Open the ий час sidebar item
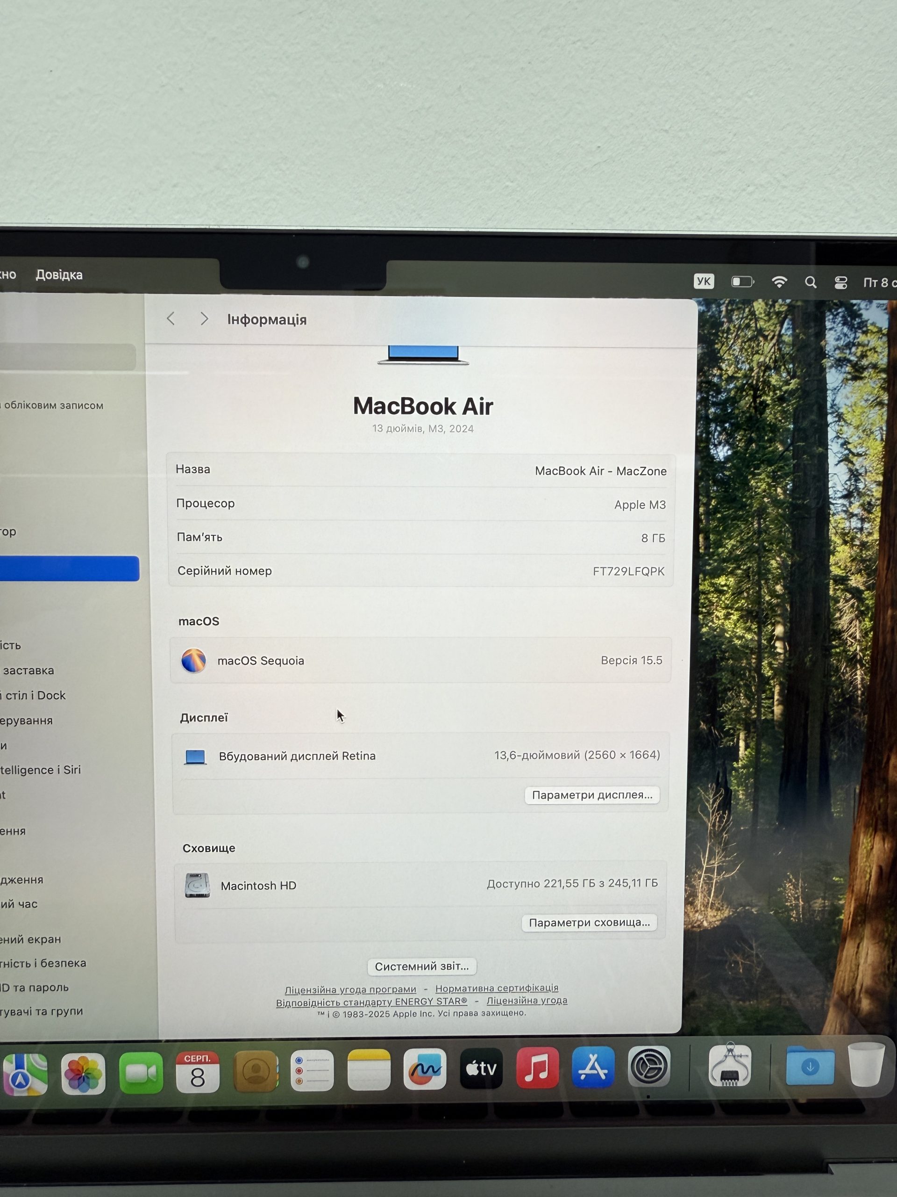The width and height of the screenshot is (897, 1197). pyautogui.click(x=19, y=904)
